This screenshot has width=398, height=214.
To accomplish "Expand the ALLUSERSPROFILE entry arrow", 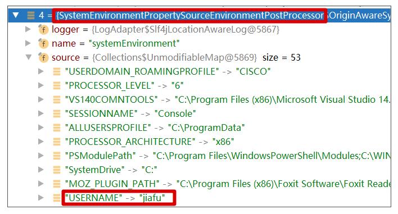I will tap(41, 128).
